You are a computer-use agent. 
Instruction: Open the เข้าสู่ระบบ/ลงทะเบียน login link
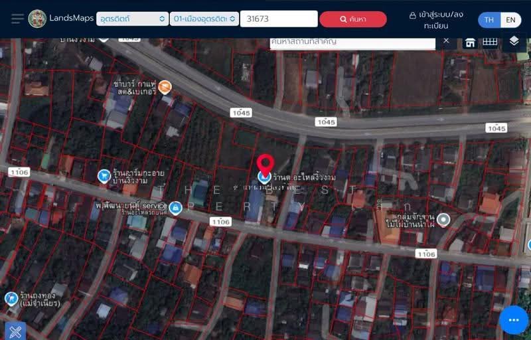pos(436,20)
